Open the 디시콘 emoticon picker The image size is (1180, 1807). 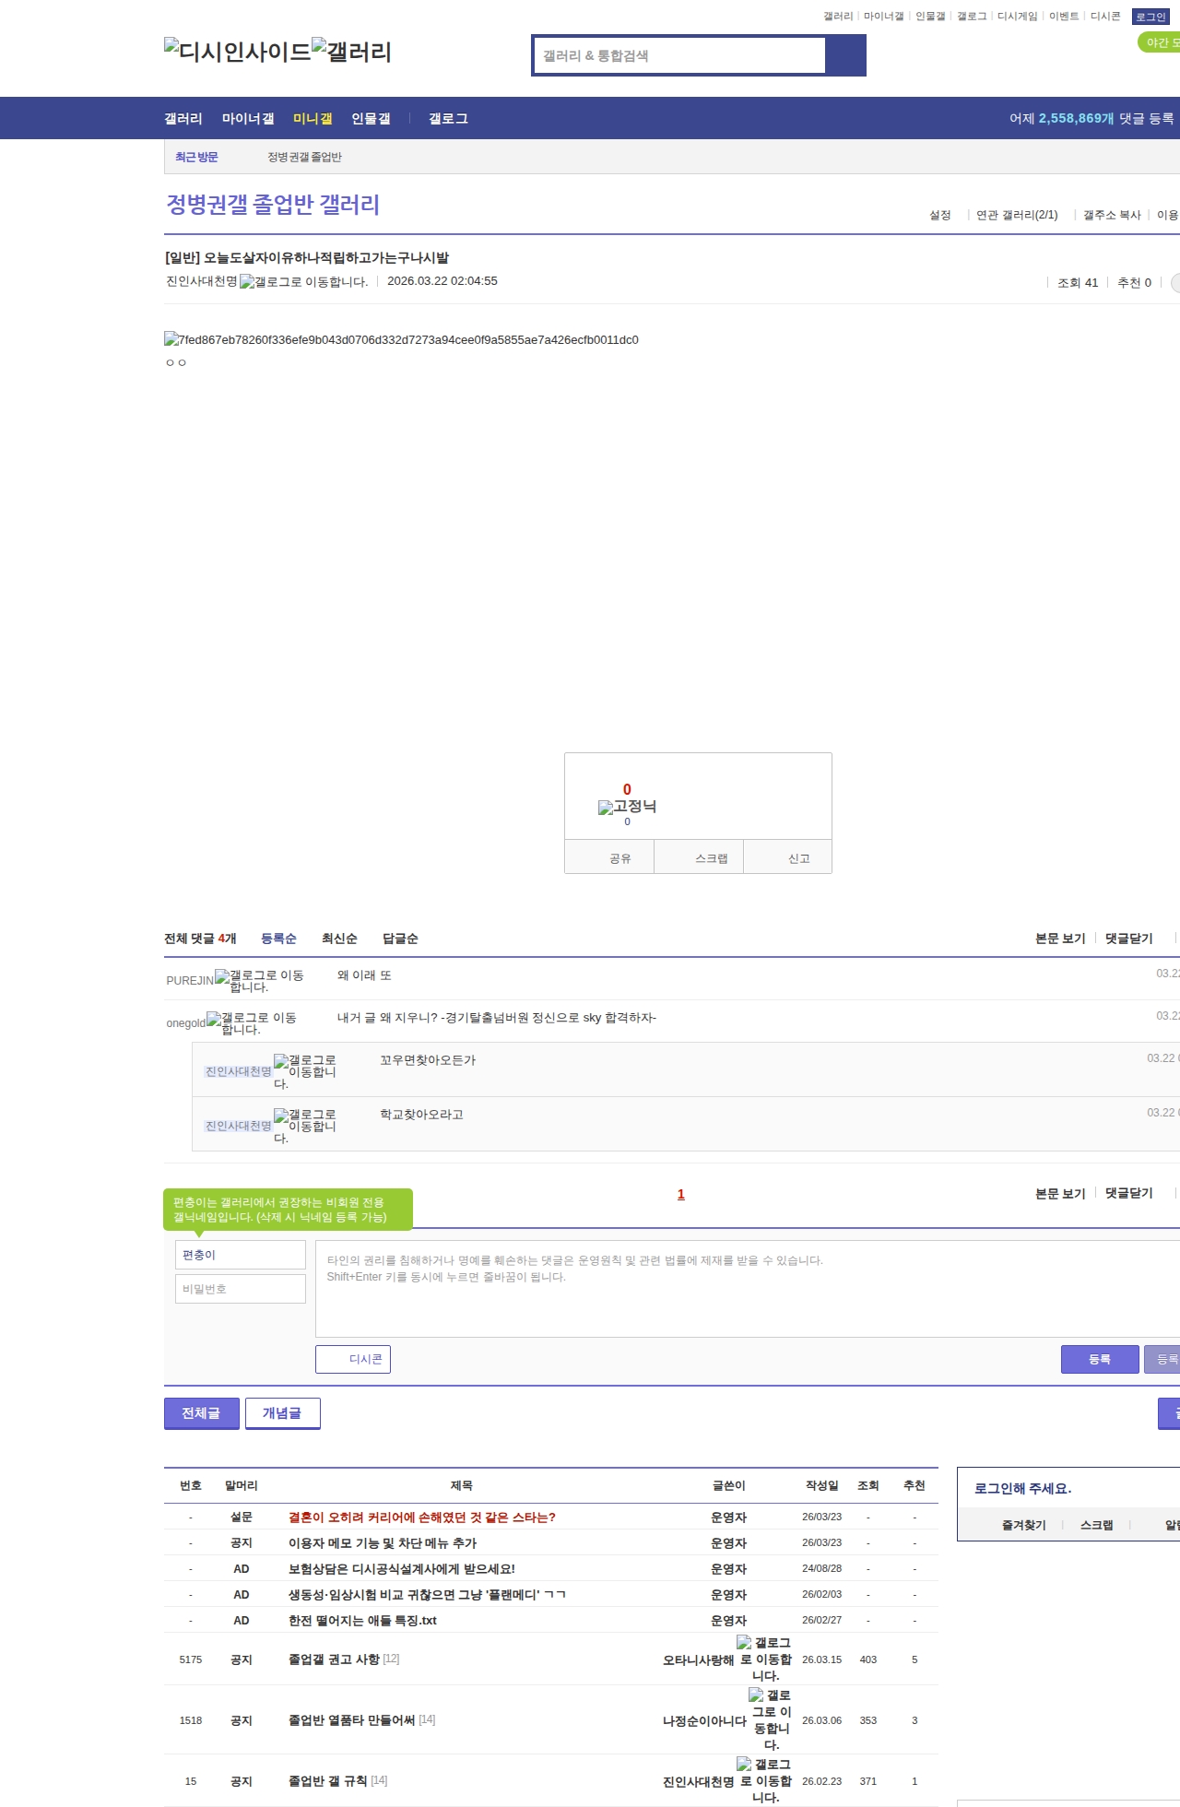coord(353,1359)
